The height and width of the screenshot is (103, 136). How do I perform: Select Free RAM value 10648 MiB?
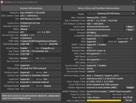tap(53, 44)
